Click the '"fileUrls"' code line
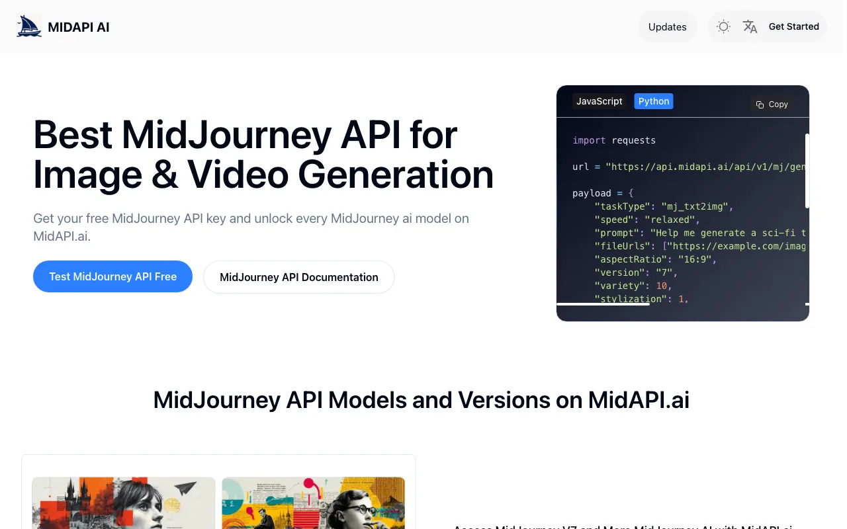The width and height of the screenshot is (847, 529). (700, 246)
